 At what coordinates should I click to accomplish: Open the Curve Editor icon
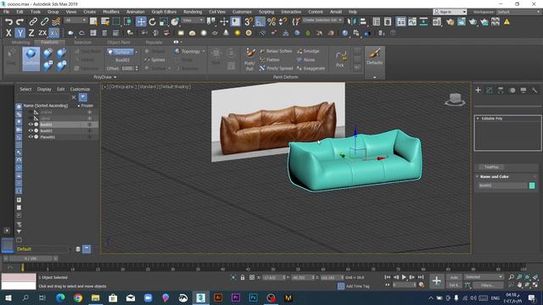click(412, 22)
